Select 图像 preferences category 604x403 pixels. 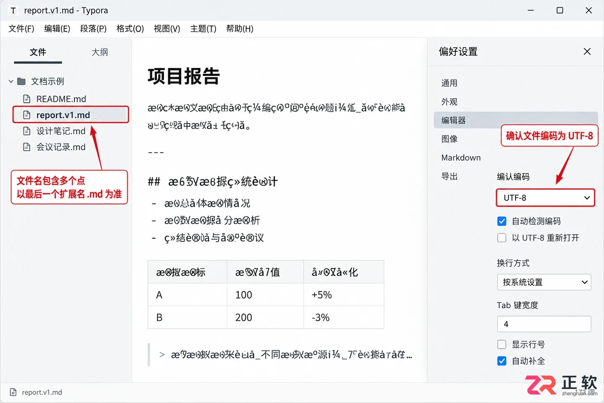[449, 139]
